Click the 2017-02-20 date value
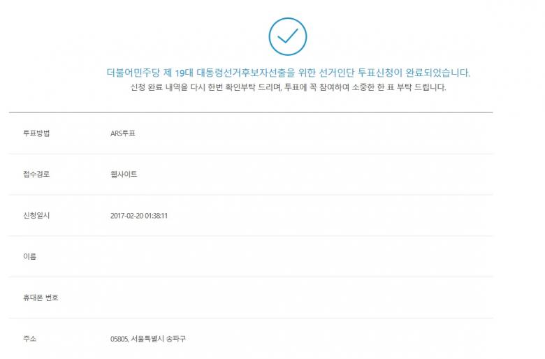545x359 pixels. [x=126, y=216]
